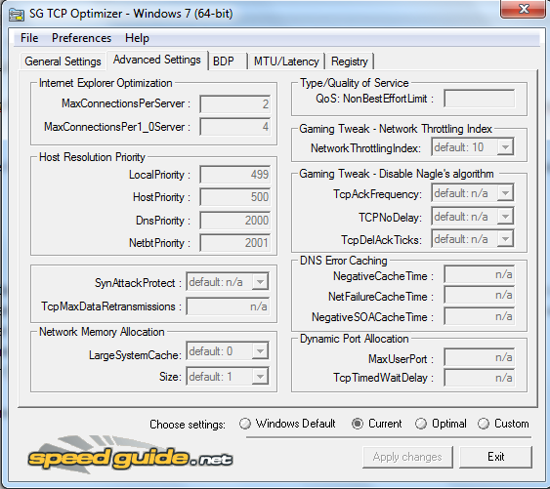The height and width of the screenshot is (489, 550).
Task: Click the 'Host Resolution Priority' group label
Action: (x=92, y=157)
